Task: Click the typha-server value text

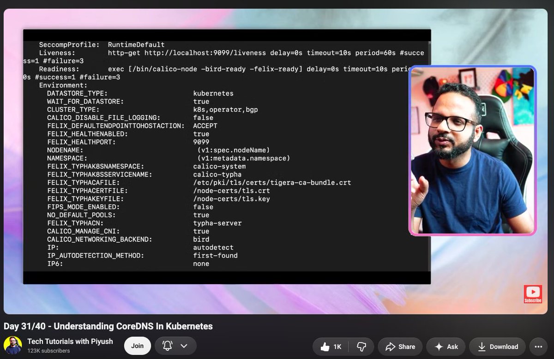Action: coord(217,223)
